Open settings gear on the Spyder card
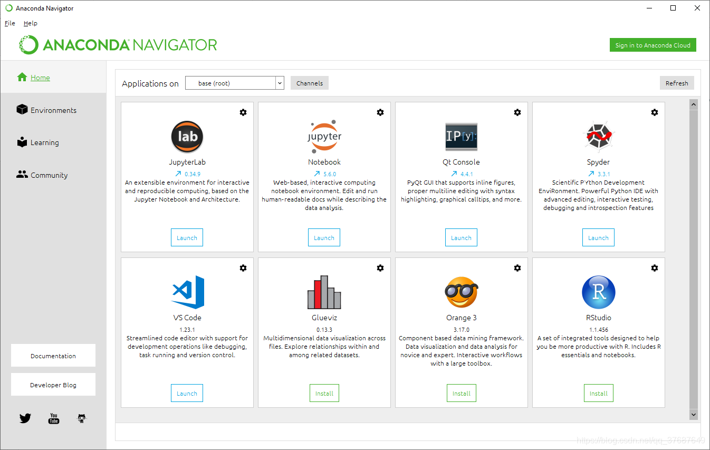Image resolution: width=710 pixels, height=450 pixels. [654, 112]
